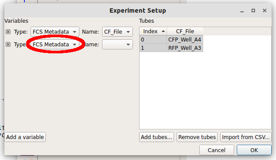Open the empty Name dropdown
The width and height of the screenshot is (276, 160).
click(117, 45)
